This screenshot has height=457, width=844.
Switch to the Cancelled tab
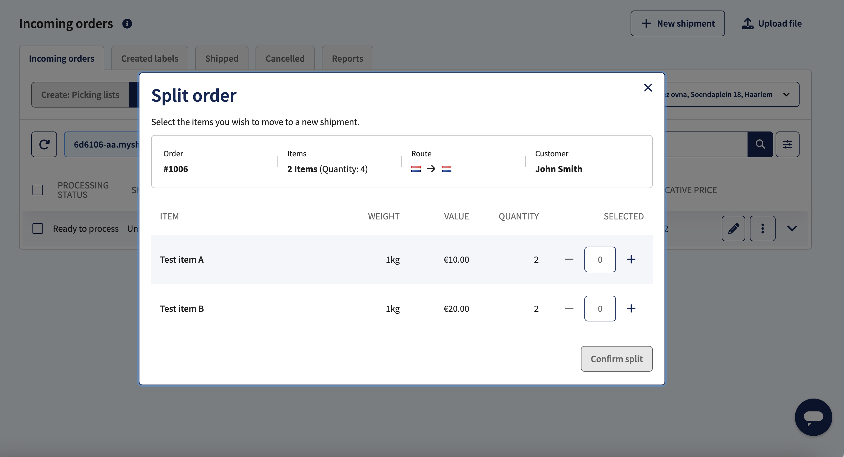pos(285,58)
